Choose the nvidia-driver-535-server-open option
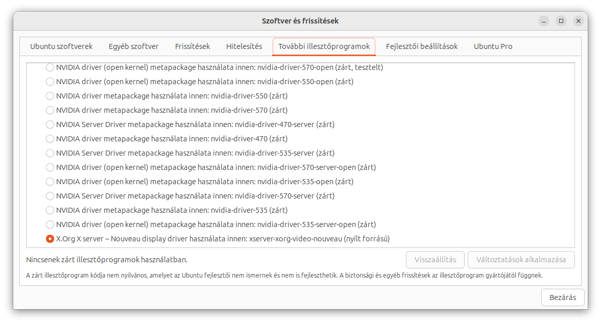601x324 pixels. coord(50,225)
